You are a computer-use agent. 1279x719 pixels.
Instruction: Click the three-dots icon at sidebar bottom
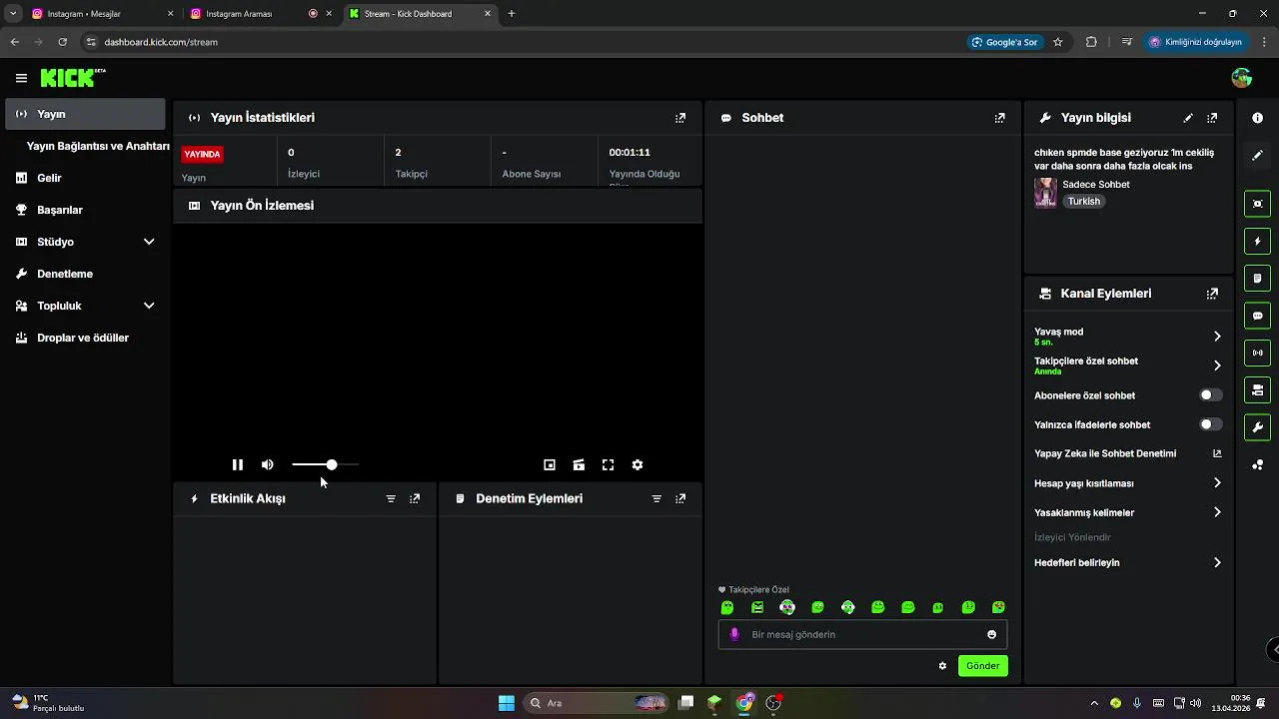tap(1257, 464)
